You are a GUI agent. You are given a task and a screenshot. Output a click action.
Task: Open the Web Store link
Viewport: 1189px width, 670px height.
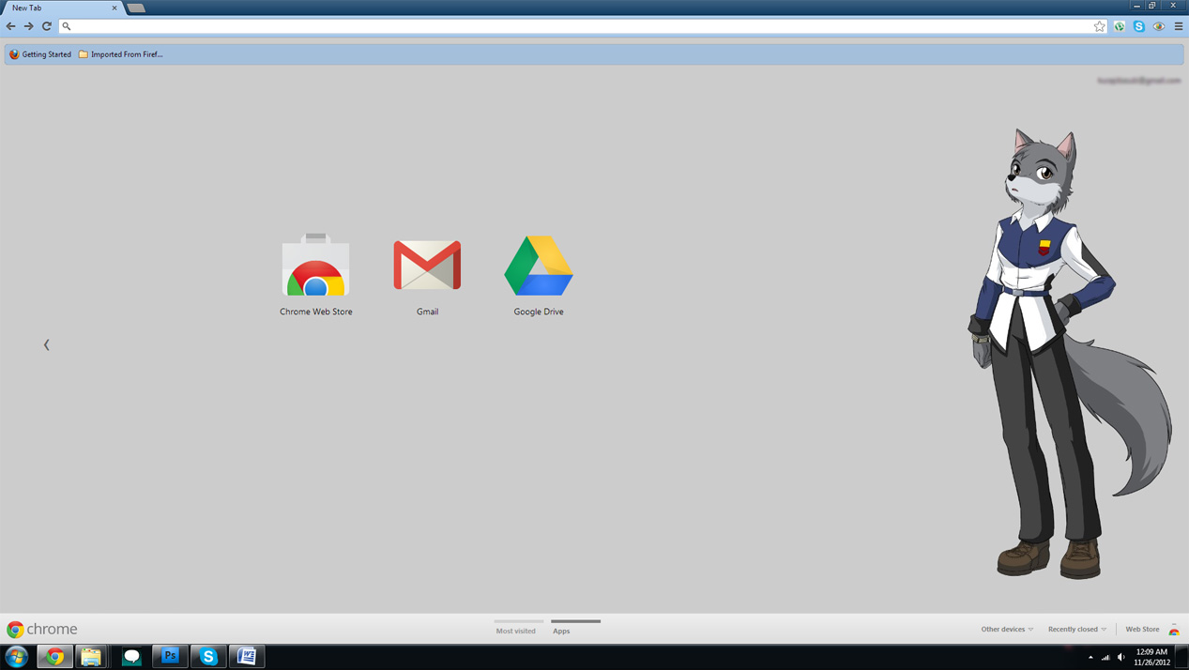[1142, 629]
